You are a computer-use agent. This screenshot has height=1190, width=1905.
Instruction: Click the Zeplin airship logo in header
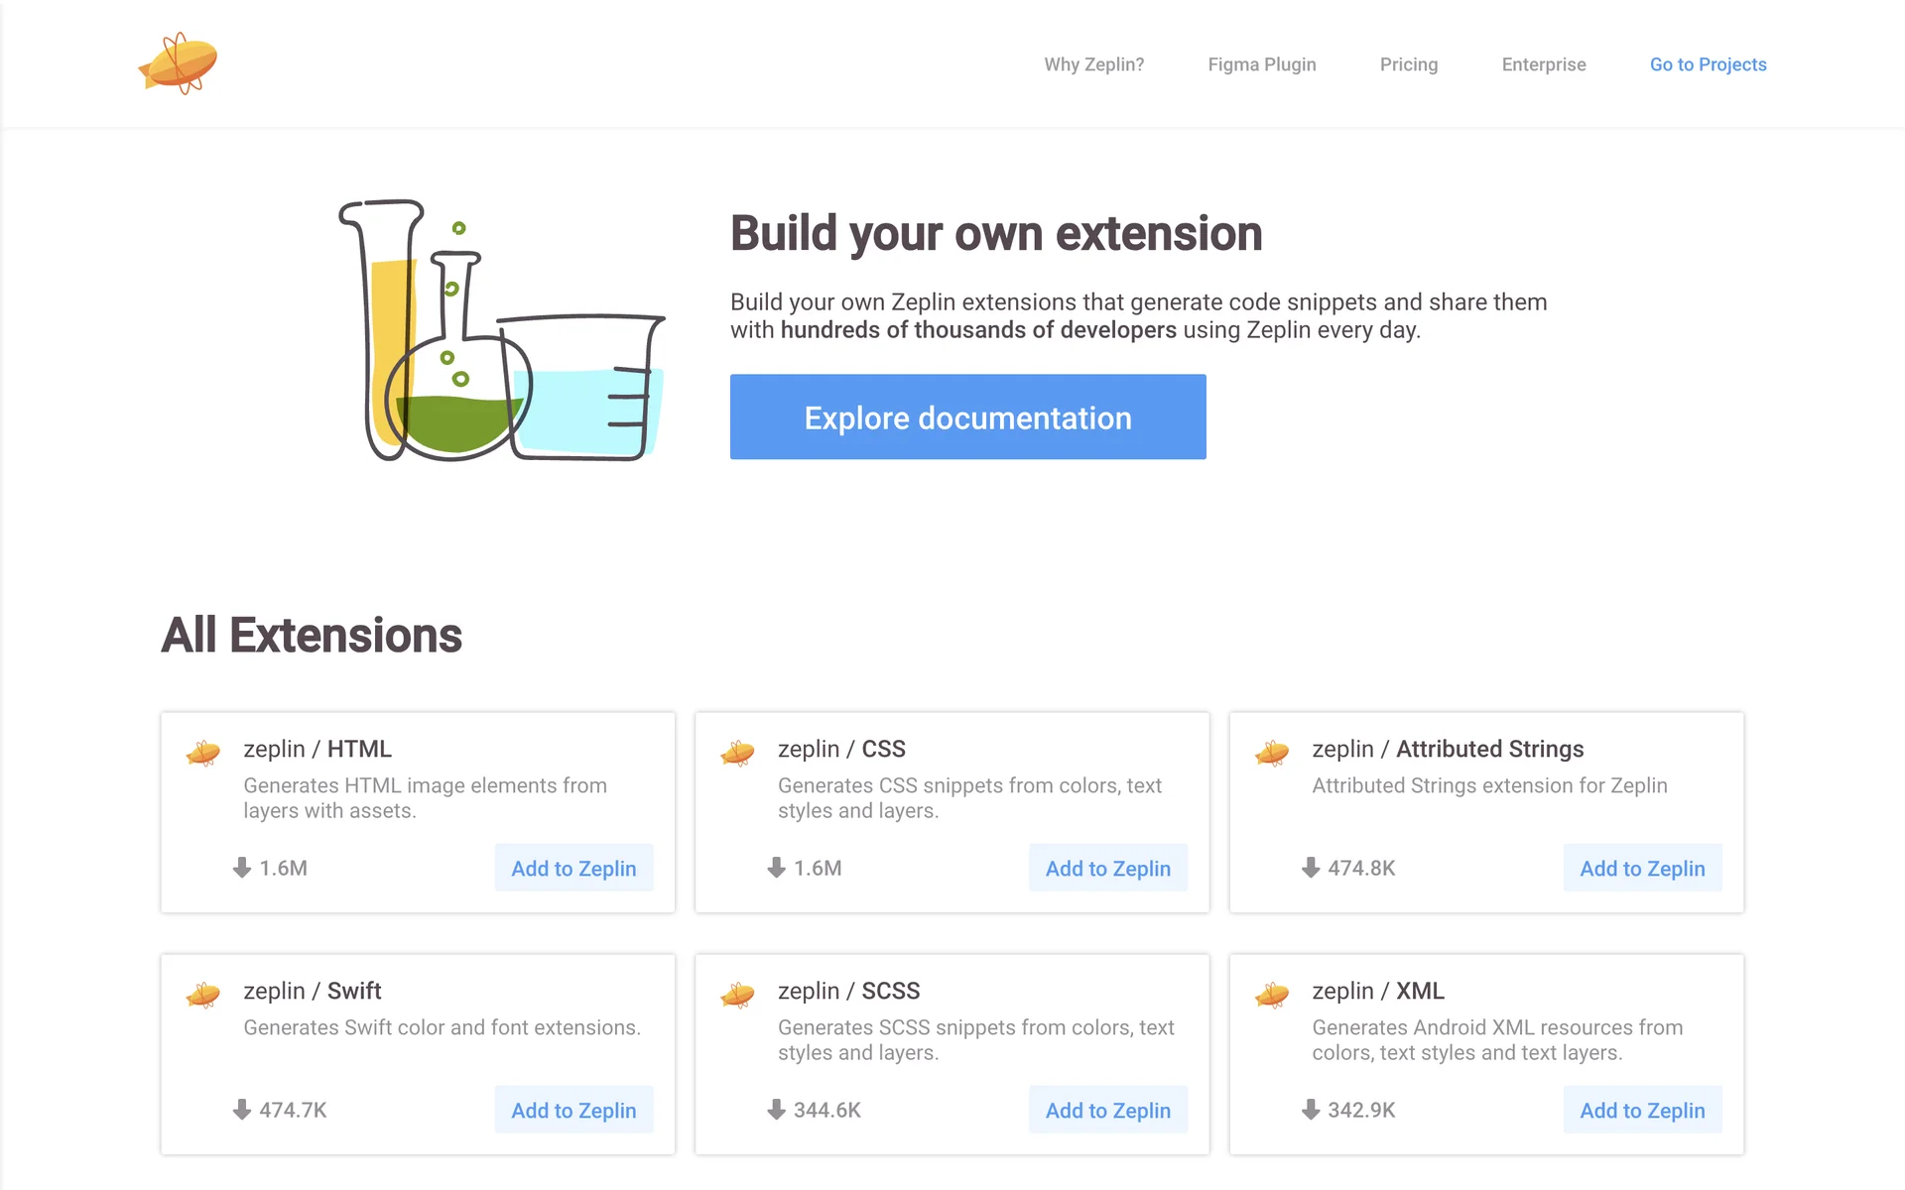coord(178,63)
